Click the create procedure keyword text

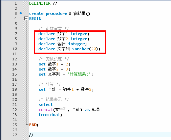click(x=48, y=13)
